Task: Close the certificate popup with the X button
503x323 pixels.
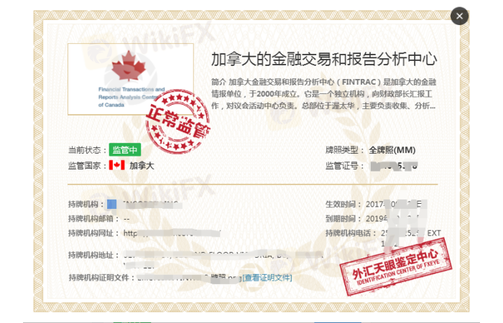Action: click(459, 16)
